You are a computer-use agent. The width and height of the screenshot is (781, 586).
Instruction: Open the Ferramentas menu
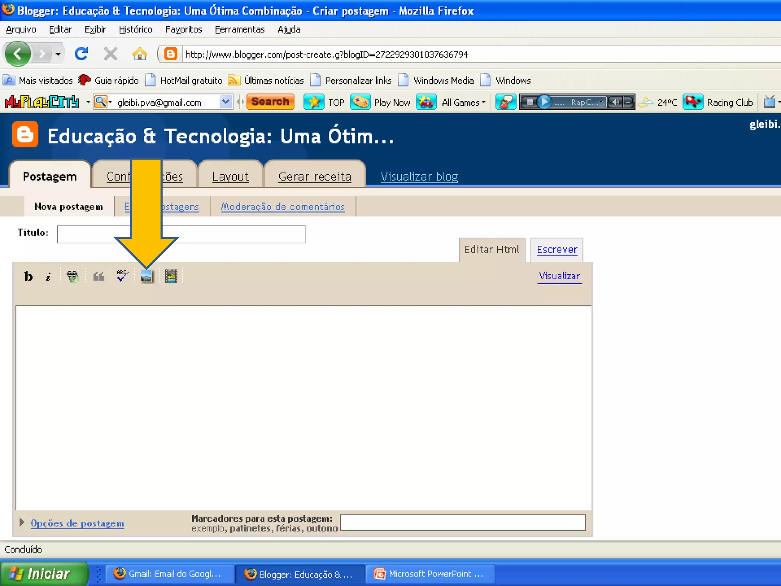pos(239,29)
